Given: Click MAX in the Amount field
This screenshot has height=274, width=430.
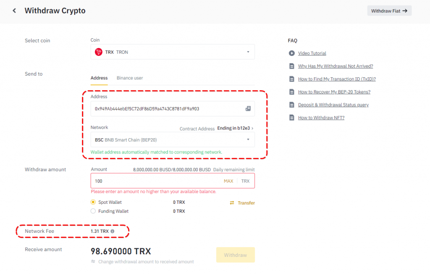Looking at the screenshot, I should tap(228, 181).
